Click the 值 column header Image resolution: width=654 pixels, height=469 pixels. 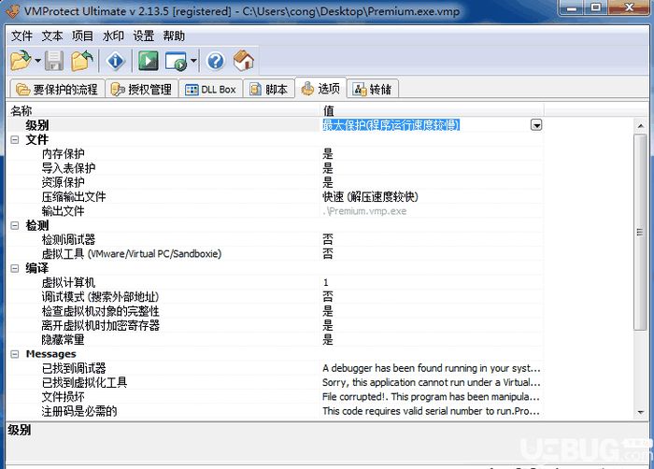point(432,110)
